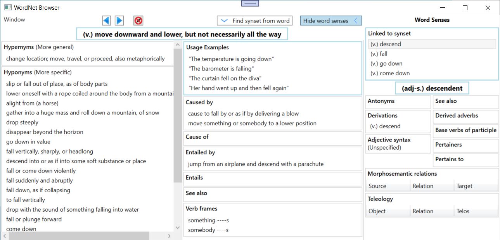Click Hide word senses toggle button
Image resolution: width=500 pixels, height=240 pixels.
(x=331, y=21)
